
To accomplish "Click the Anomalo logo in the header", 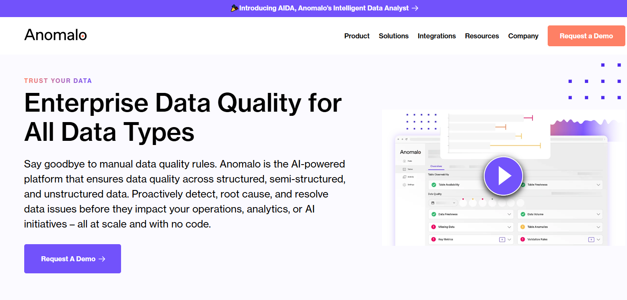I will [x=56, y=35].
